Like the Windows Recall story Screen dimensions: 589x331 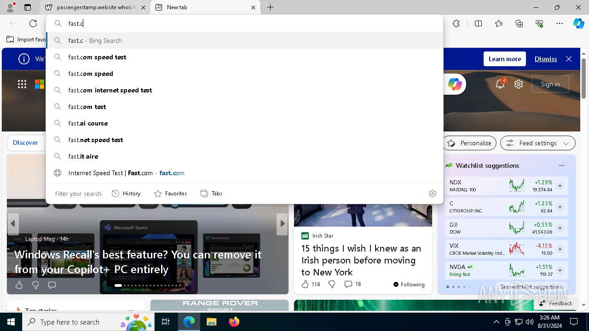point(19,285)
